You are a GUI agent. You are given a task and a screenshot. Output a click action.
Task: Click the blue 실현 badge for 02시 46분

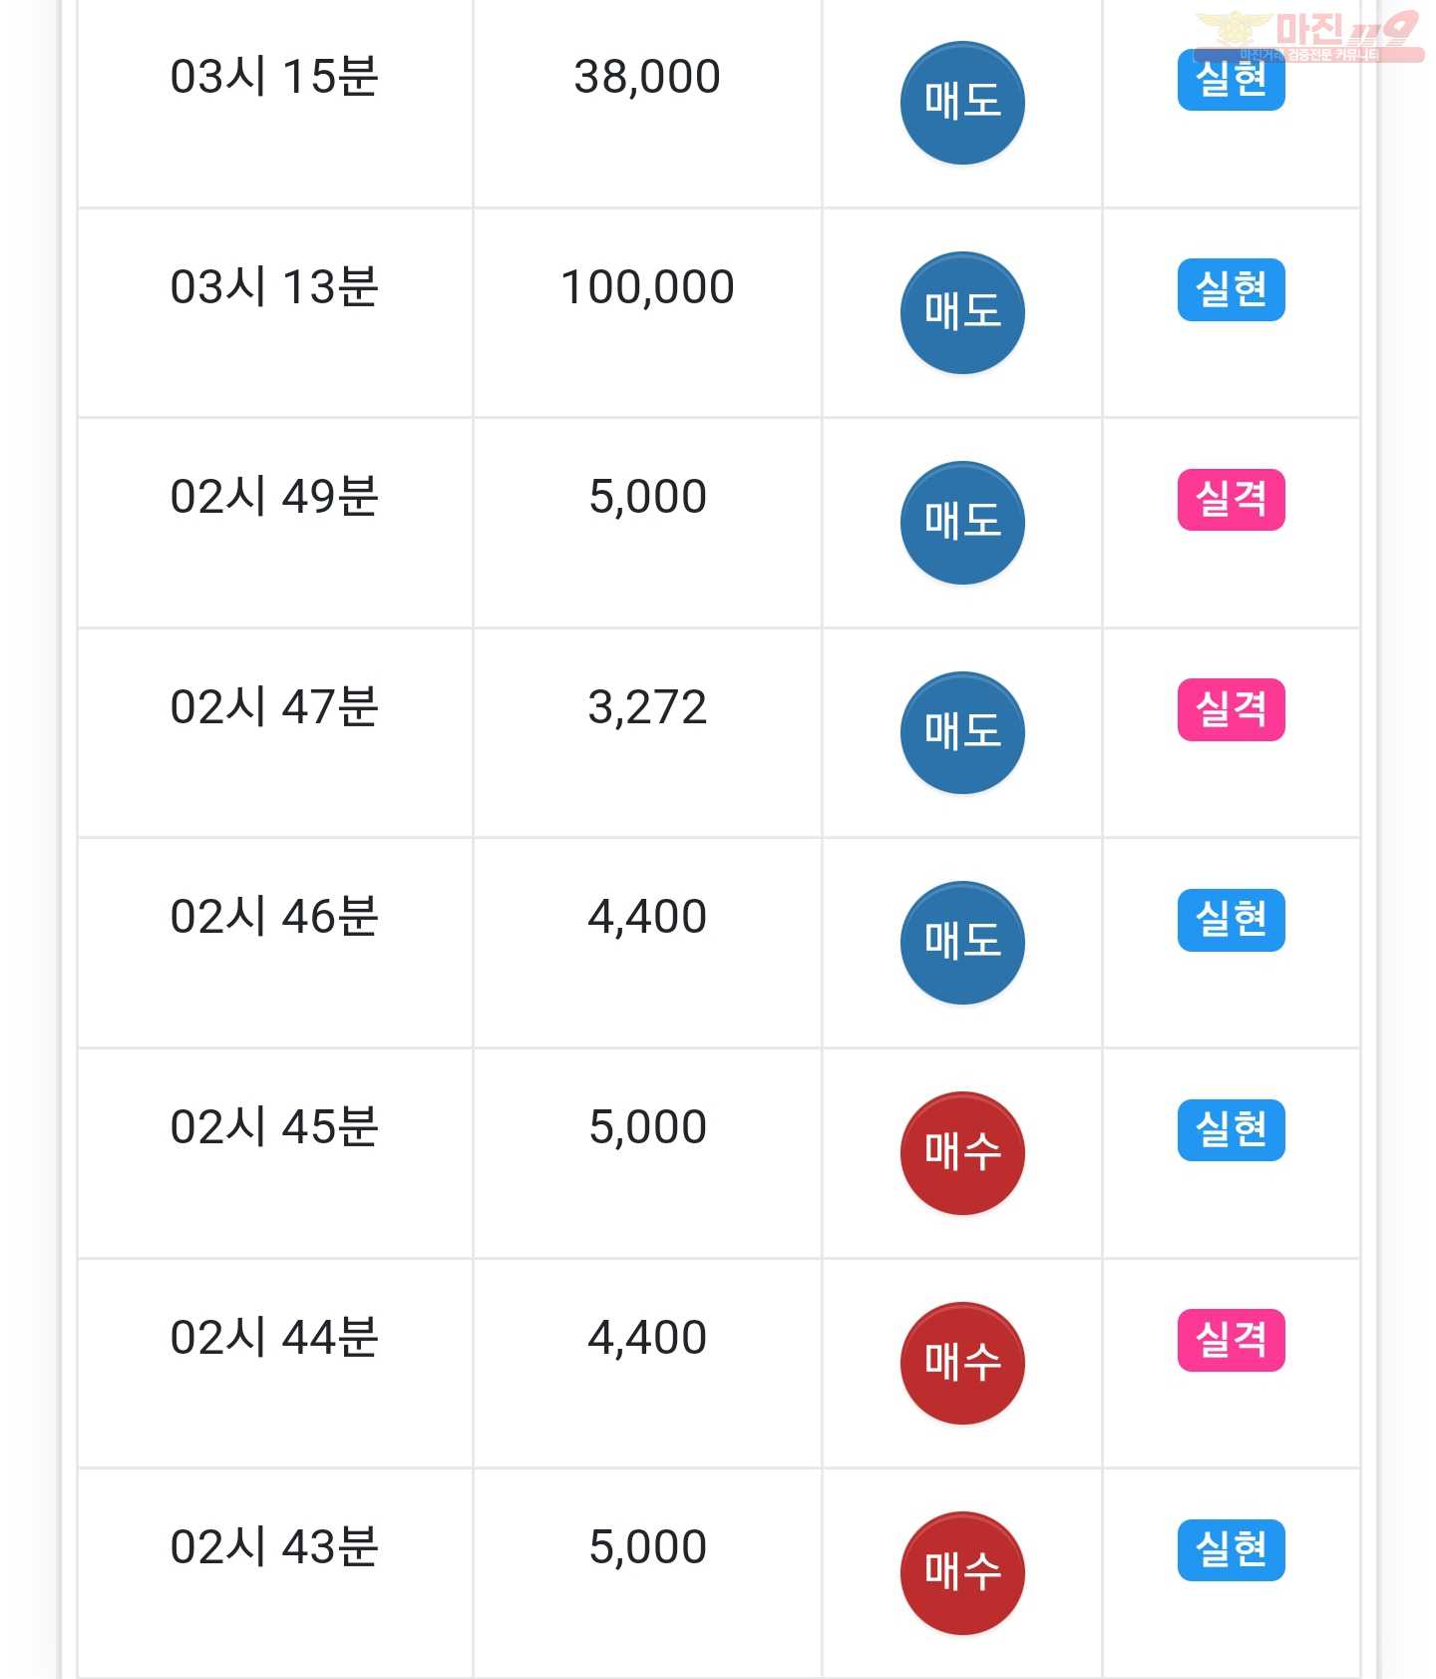(x=1232, y=920)
